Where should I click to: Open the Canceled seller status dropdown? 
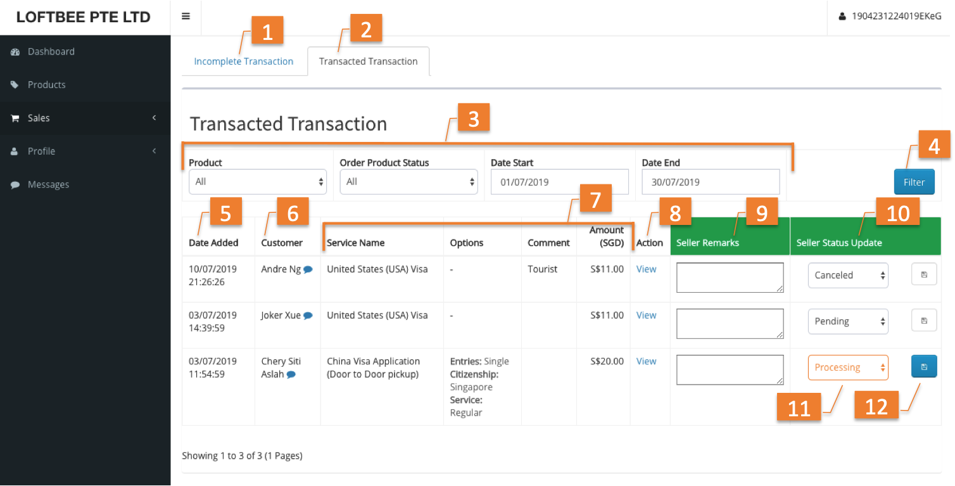848,275
